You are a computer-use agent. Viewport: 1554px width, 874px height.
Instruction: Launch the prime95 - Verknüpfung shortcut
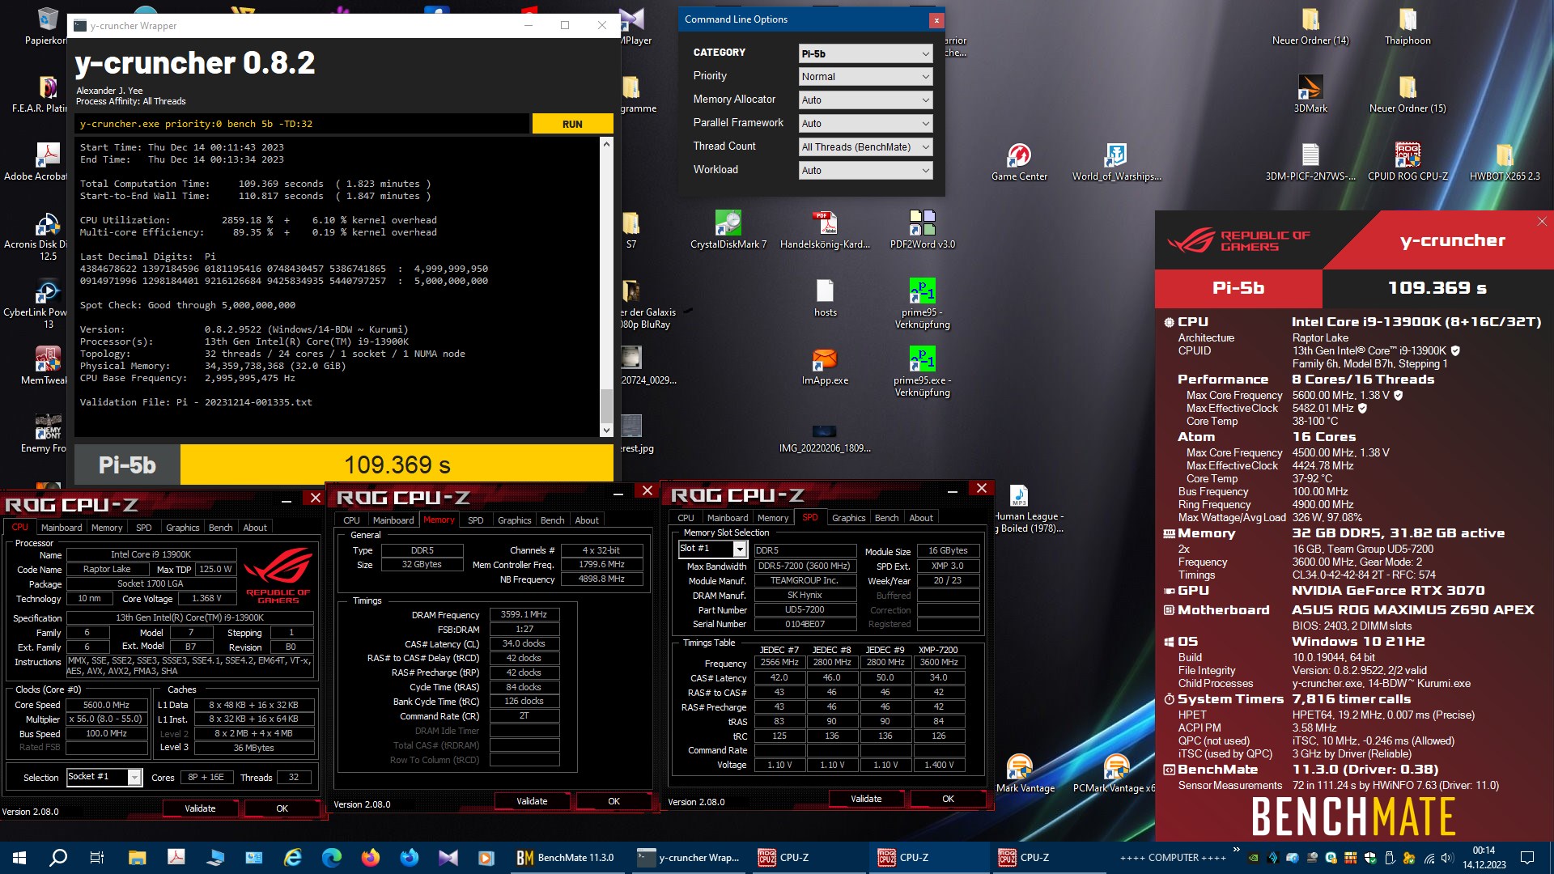tap(922, 303)
